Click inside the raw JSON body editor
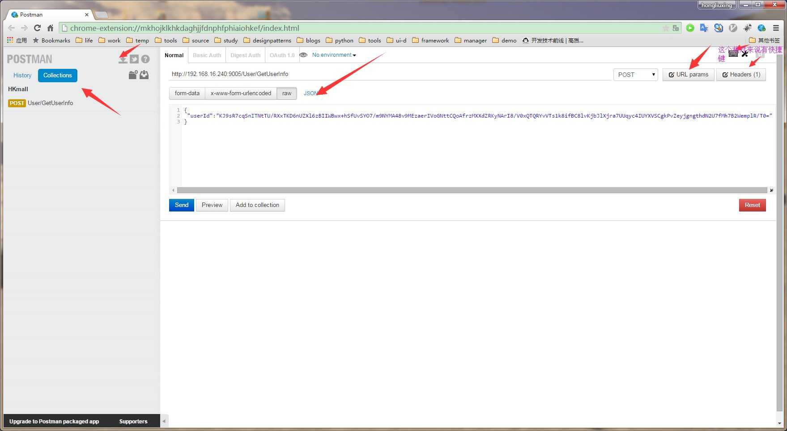Viewport: 787px width, 431px height. (478, 146)
